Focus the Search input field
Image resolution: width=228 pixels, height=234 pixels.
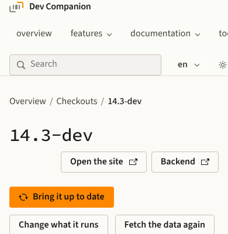[x=85, y=65]
